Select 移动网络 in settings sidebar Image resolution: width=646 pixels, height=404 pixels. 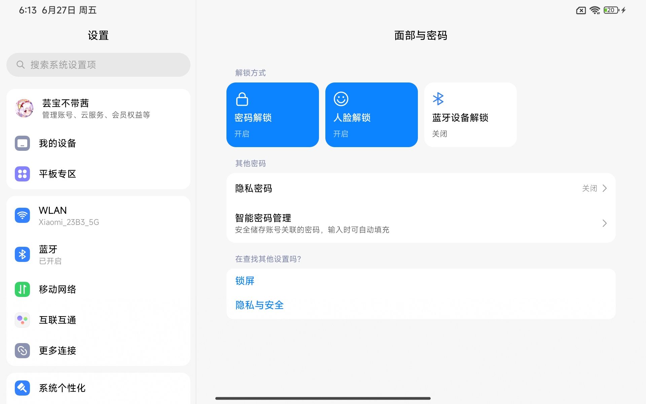[x=98, y=289]
